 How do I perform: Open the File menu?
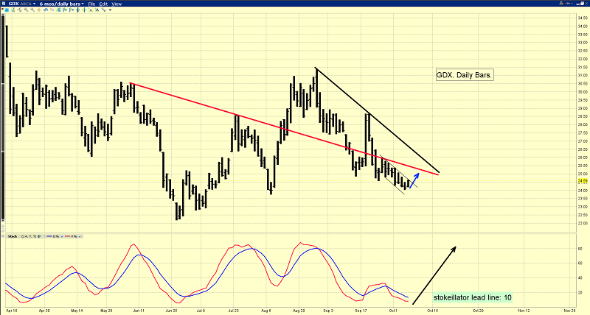[x=91, y=4]
